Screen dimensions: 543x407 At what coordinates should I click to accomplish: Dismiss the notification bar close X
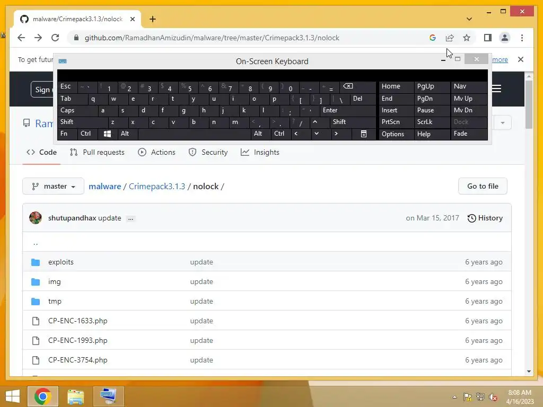(x=521, y=59)
